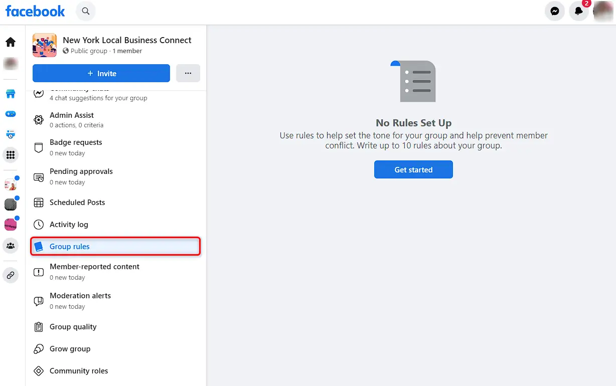Click 'Public group' label text
The height and width of the screenshot is (386, 616).
pos(89,51)
